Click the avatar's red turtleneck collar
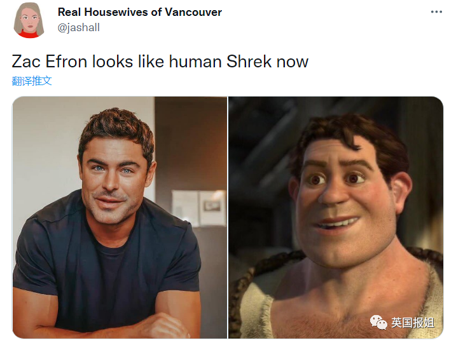The image size is (449, 343). pyautogui.click(x=29, y=34)
